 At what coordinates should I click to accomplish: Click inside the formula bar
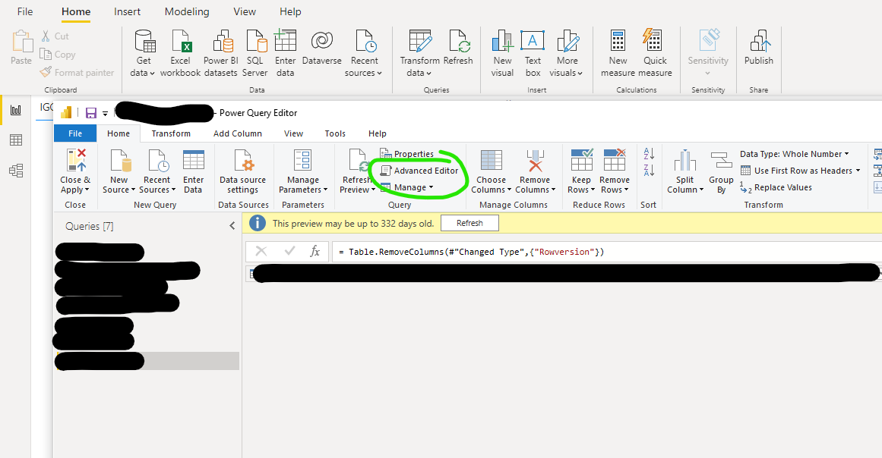coord(607,252)
